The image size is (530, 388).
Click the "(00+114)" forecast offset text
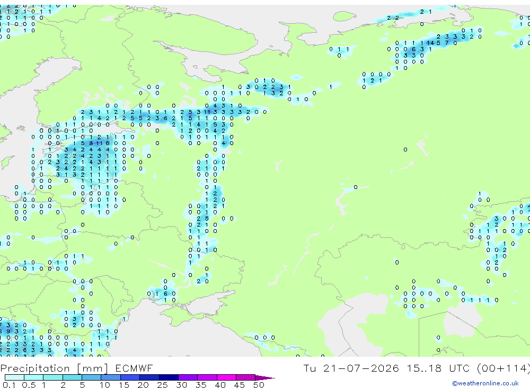[x=503, y=368]
